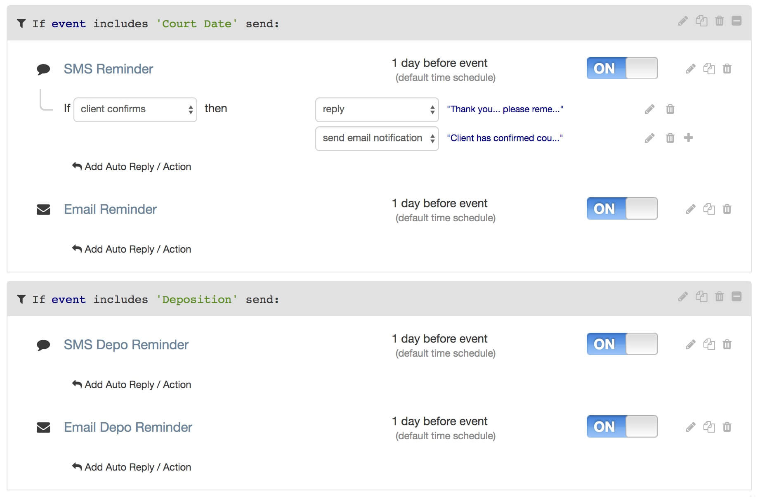Copy the SMS Reminder item

pos(709,69)
